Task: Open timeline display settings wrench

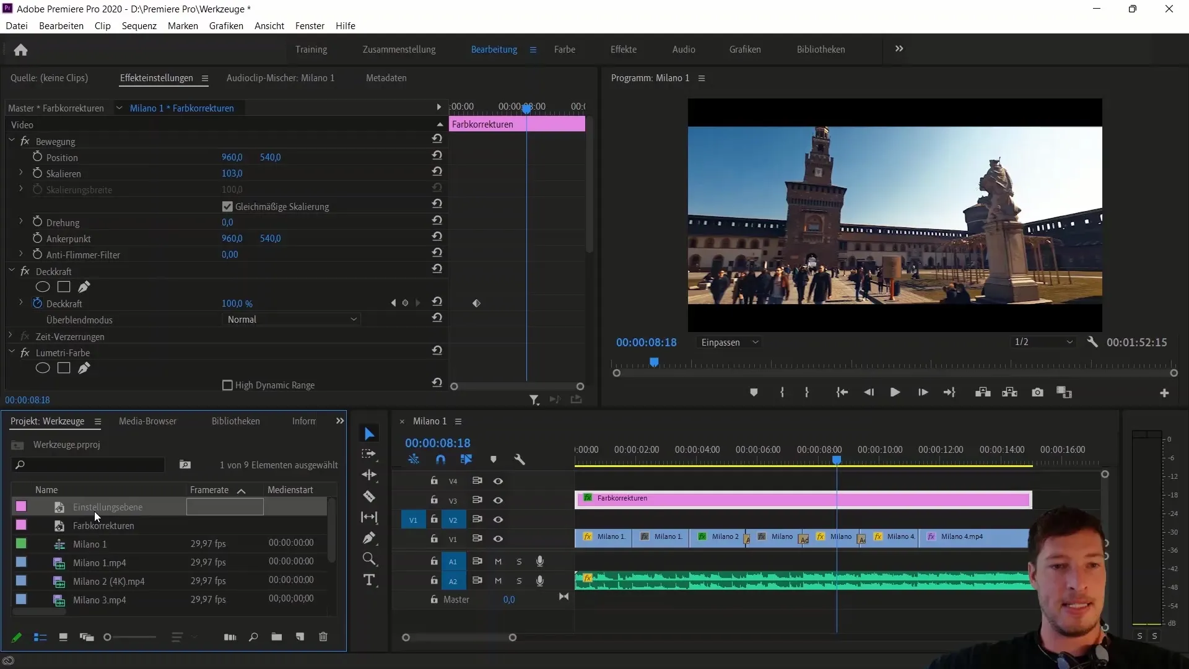Action: click(x=520, y=460)
